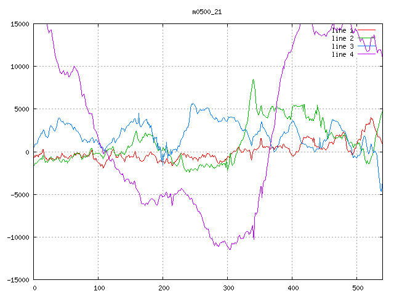Screen dimensions: 394x296
Task: Select the red line 1 legend sample
Action: (x=367, y=30)
